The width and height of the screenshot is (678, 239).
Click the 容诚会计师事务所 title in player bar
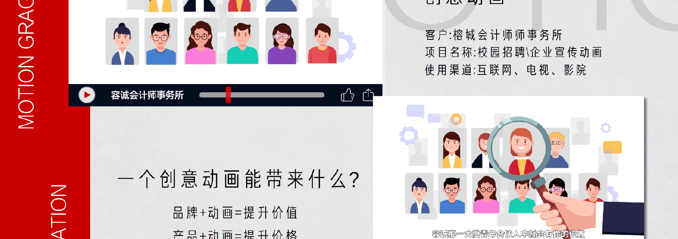(147, 95)
